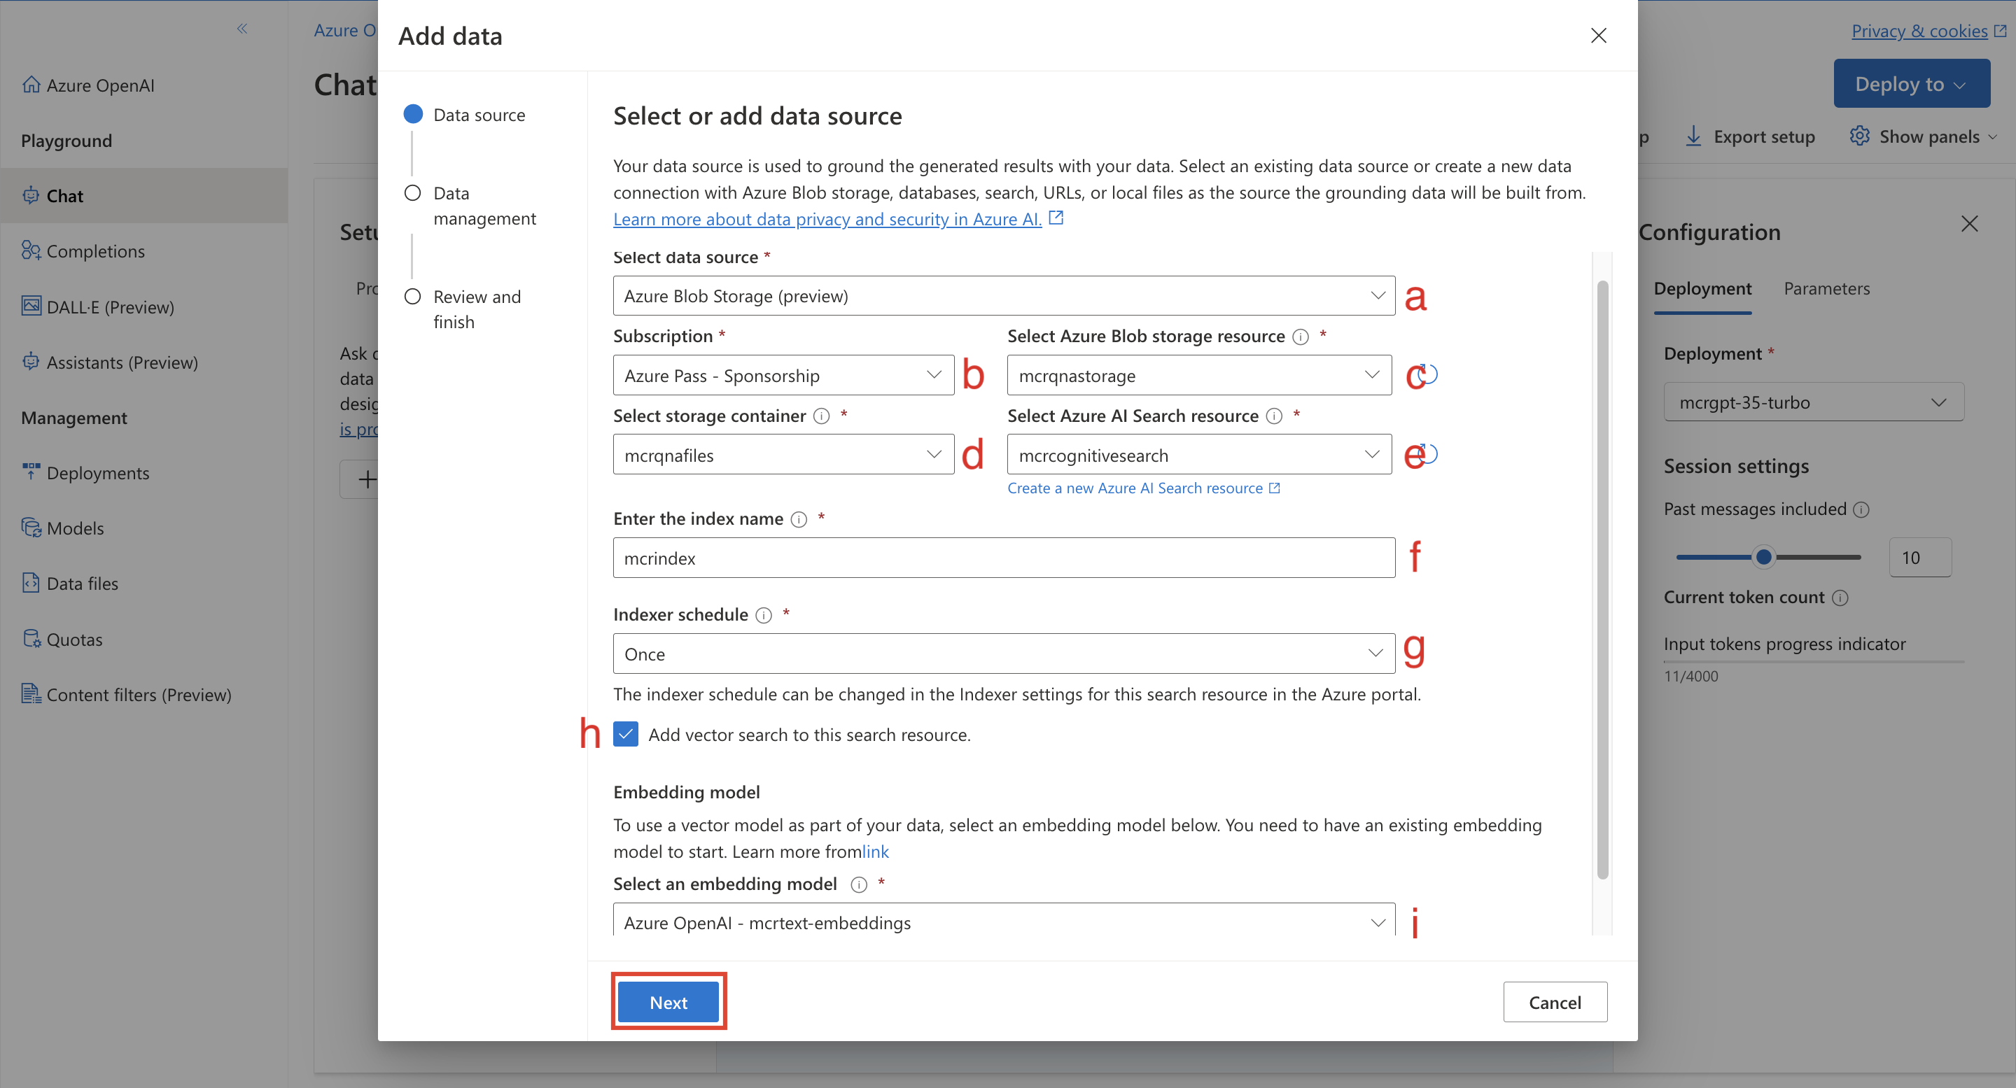Select the Data source step
Screen dimensions: 2016x1088
[465, 115]
